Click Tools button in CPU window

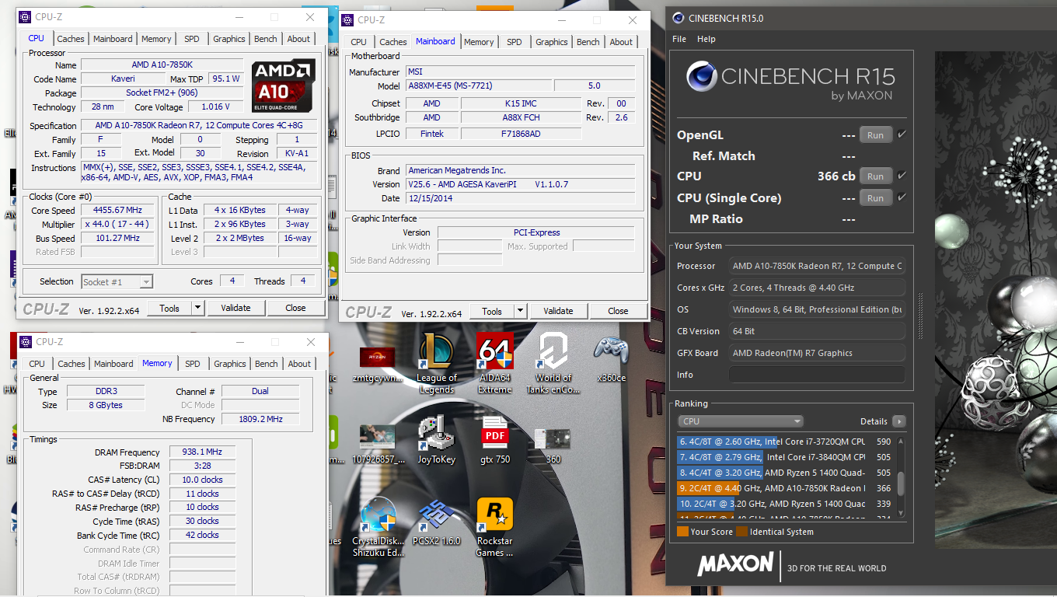[x=169, y=308]
